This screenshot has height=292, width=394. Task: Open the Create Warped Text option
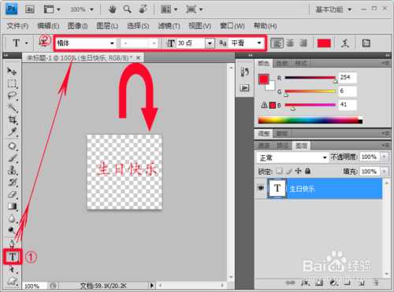(345, 43)
